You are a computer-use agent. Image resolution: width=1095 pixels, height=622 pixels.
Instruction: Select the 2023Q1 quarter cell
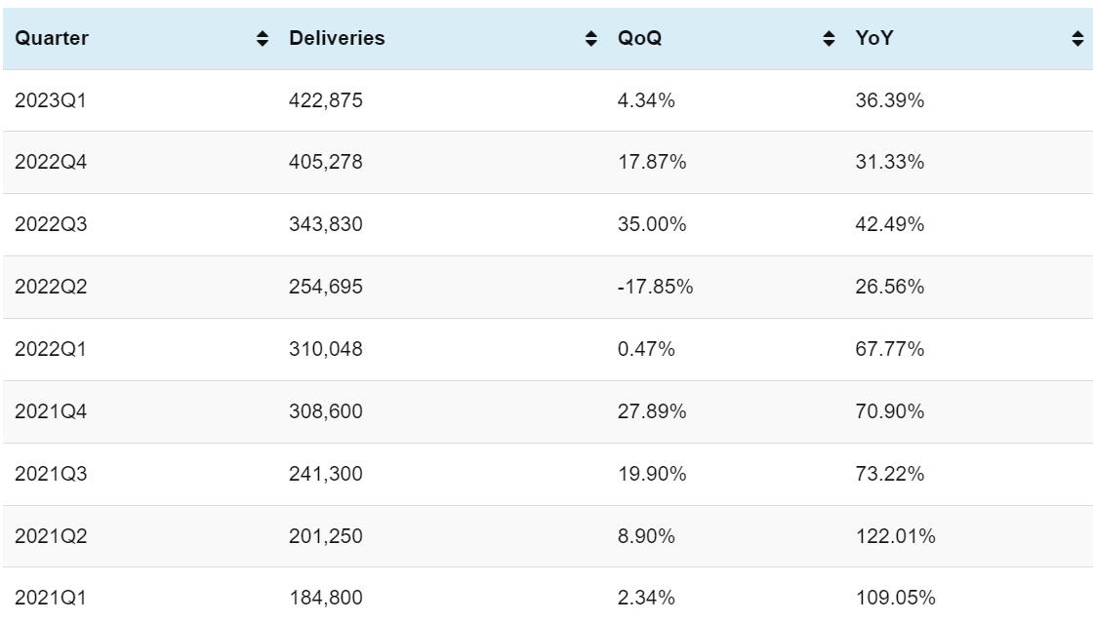(x=51, y=100)
